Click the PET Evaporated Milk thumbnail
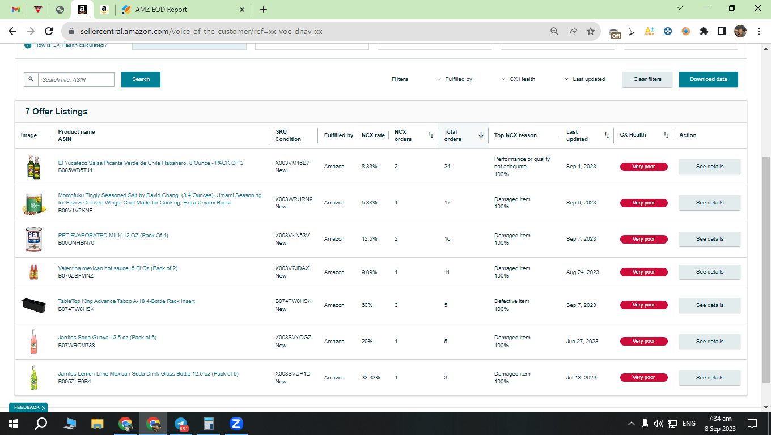 click(x=33, y=239)
